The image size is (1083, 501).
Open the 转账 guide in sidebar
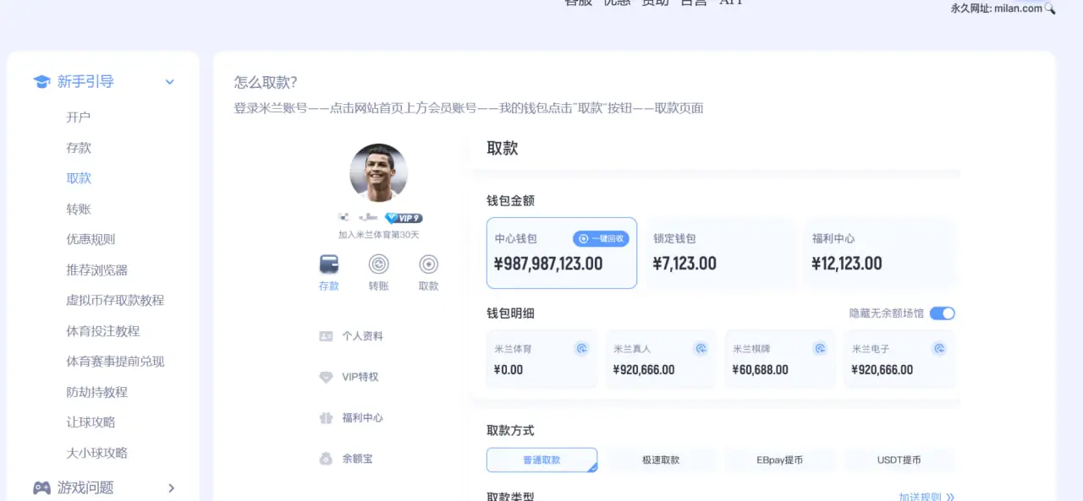coord(79,209)
